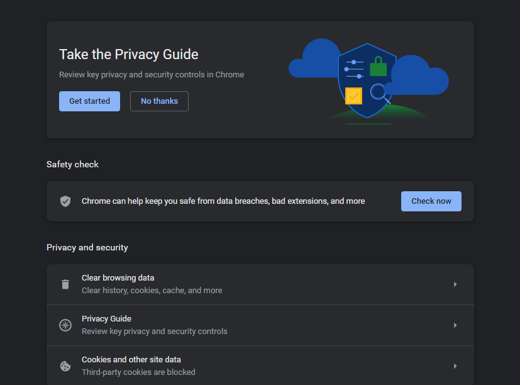
Task: Select Privacy Guide title in settings list
Action: (106, 319)
